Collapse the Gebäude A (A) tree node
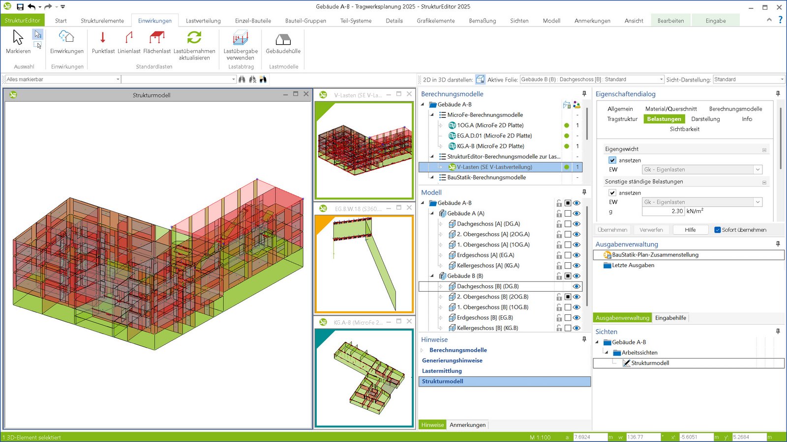 tap(432, 213)
